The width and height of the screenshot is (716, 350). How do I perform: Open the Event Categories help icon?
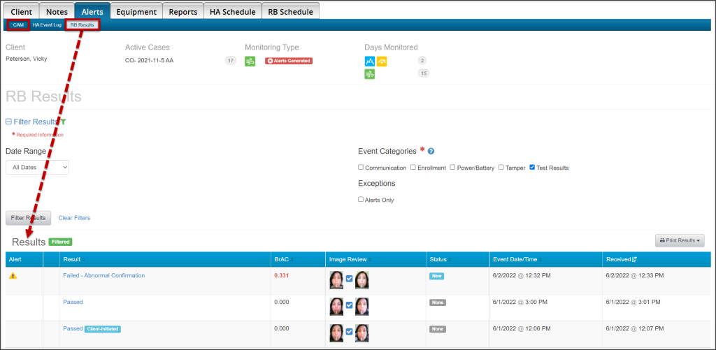click(x=431, y=152)
